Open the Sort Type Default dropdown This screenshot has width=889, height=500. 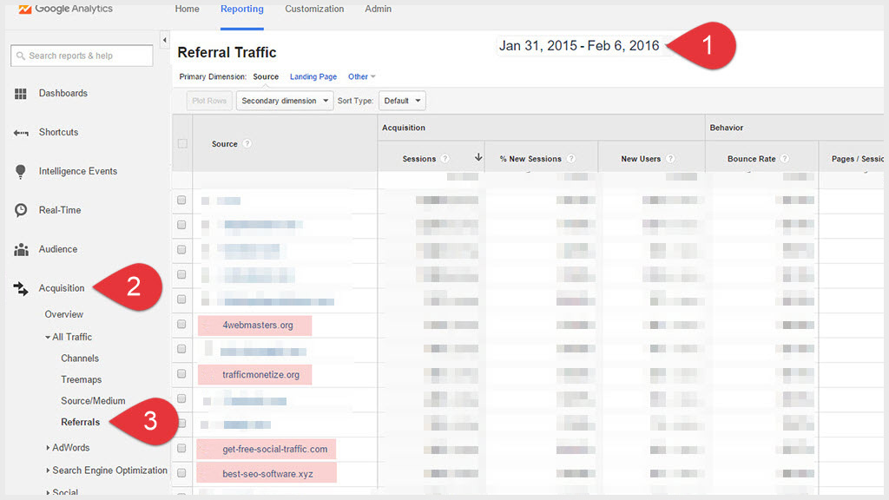click(402, 101)
